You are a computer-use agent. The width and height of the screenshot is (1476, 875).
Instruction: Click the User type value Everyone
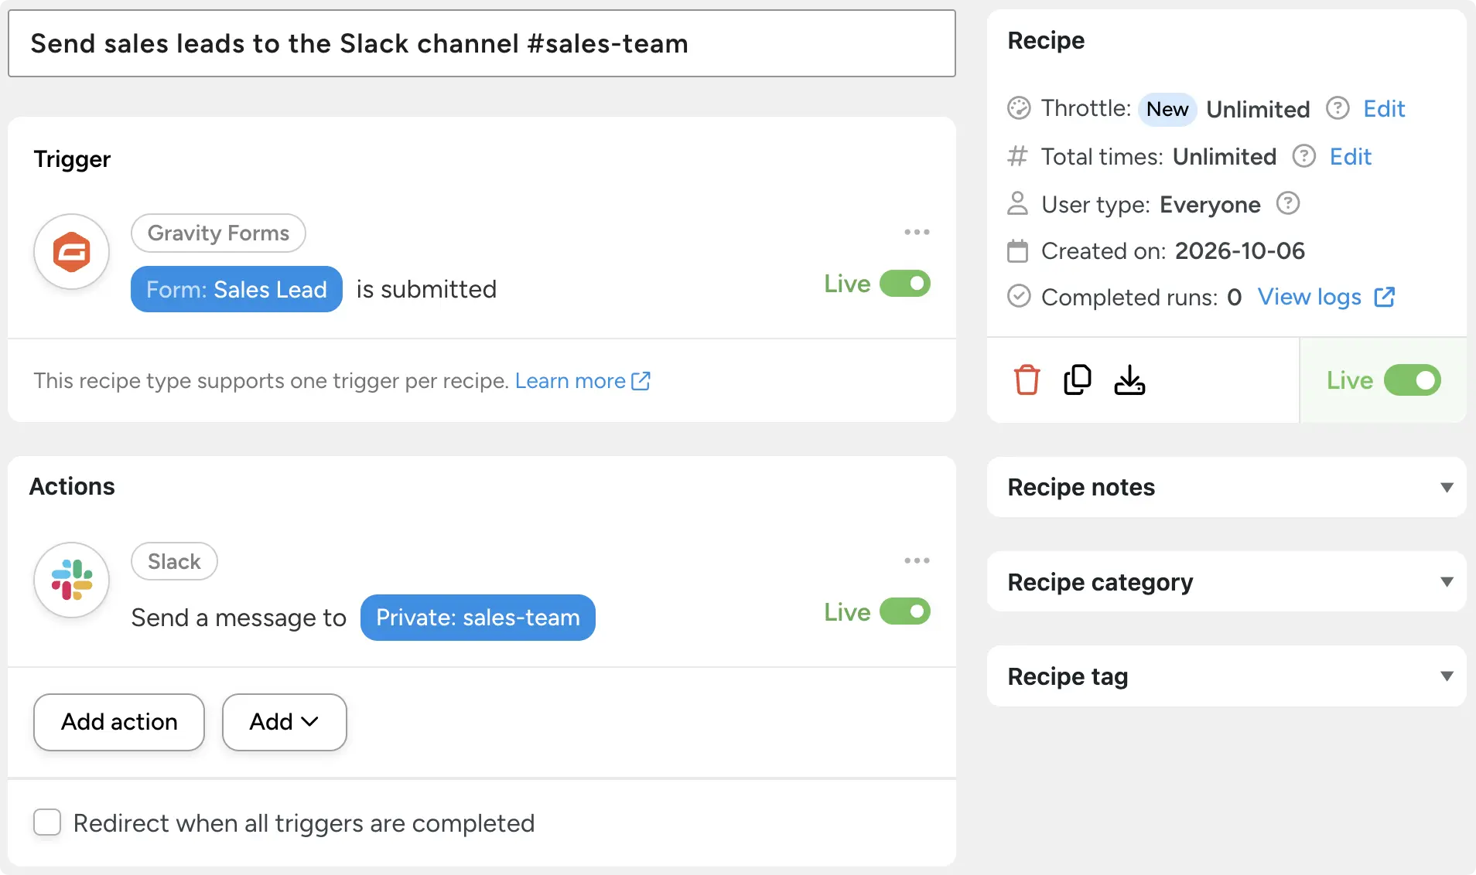coord(1210,205)
